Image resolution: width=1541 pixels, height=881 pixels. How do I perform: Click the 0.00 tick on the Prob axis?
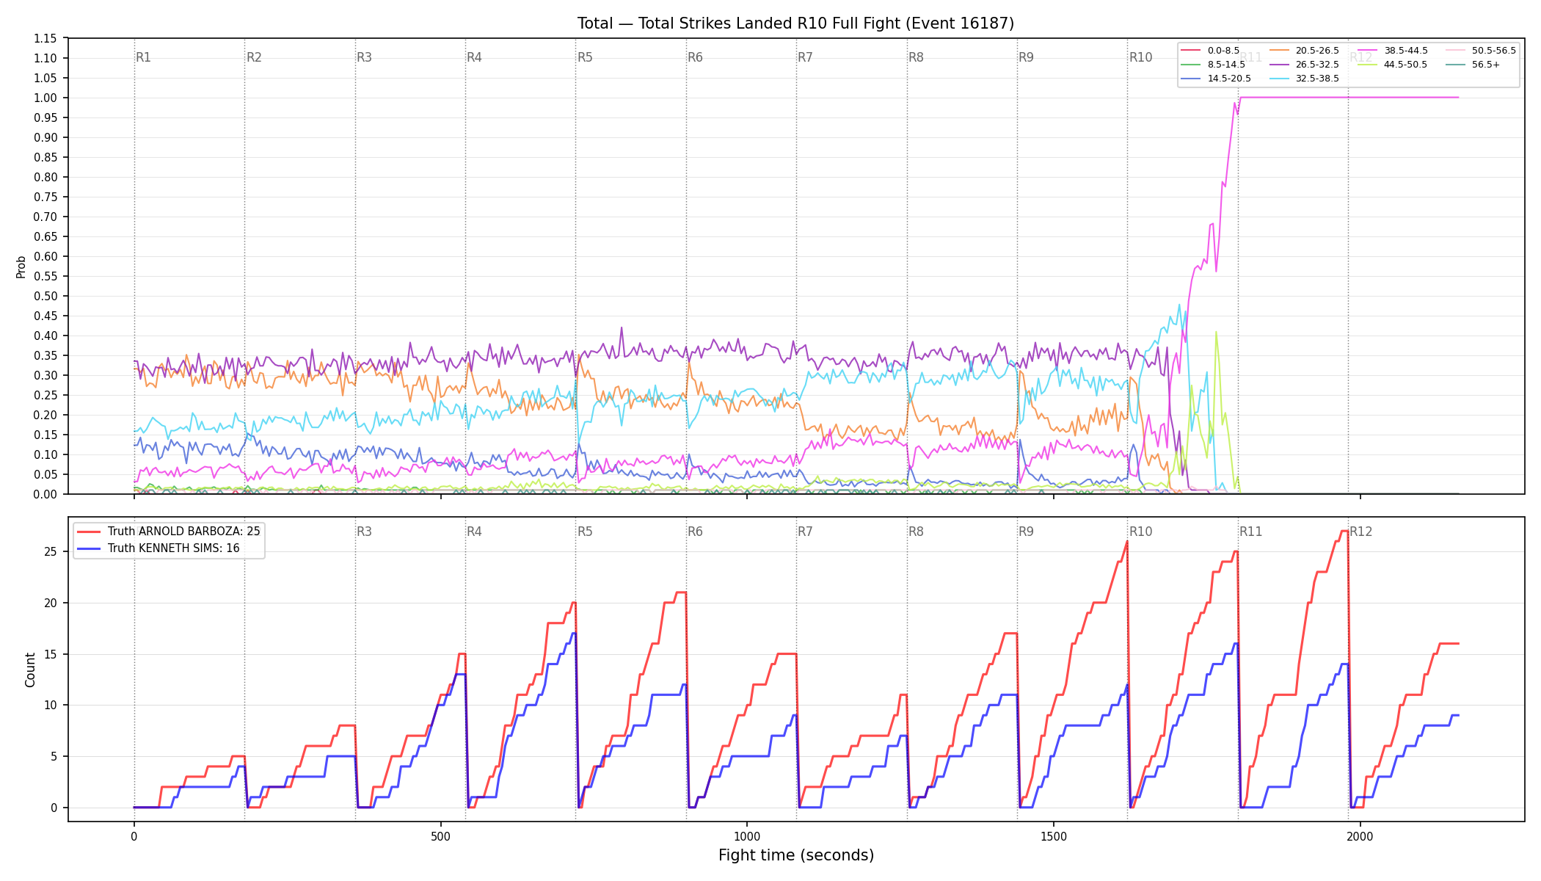click(x=45, y=494)
